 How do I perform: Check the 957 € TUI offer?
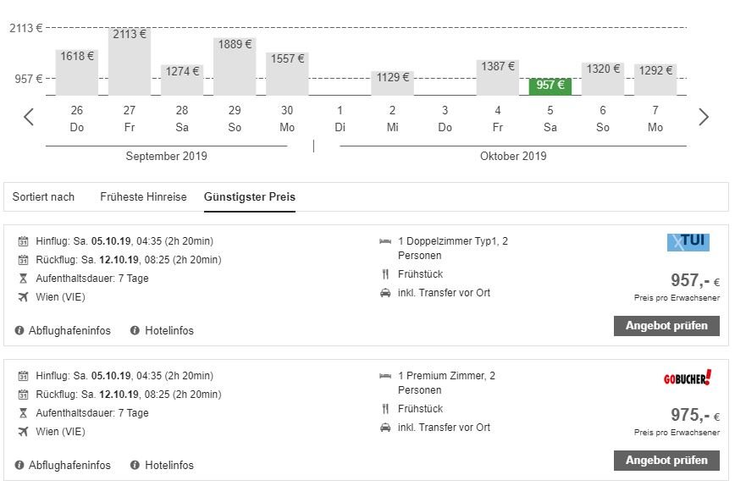666,326
